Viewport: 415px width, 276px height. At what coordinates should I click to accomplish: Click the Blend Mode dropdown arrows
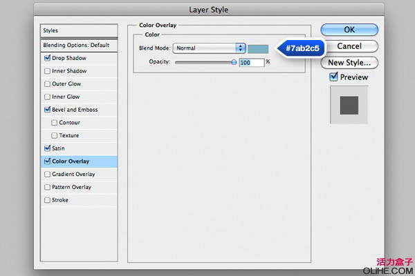(240, 48)
